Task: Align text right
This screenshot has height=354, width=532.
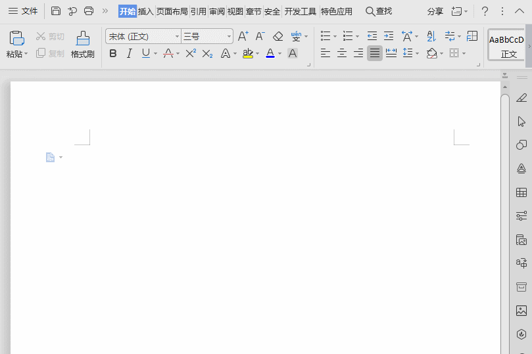Action: pyautogui.click(x=358, y=53)
